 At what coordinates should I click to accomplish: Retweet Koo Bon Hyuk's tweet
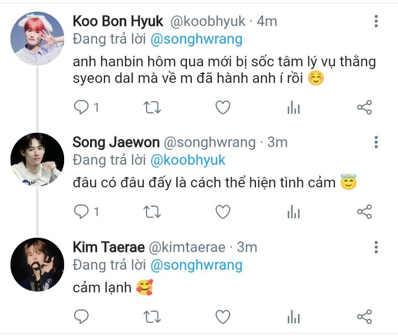coord(151,107)
